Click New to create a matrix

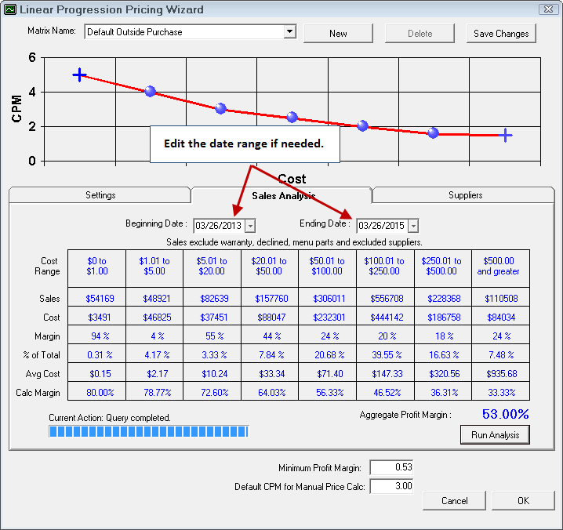pos(338,33)
